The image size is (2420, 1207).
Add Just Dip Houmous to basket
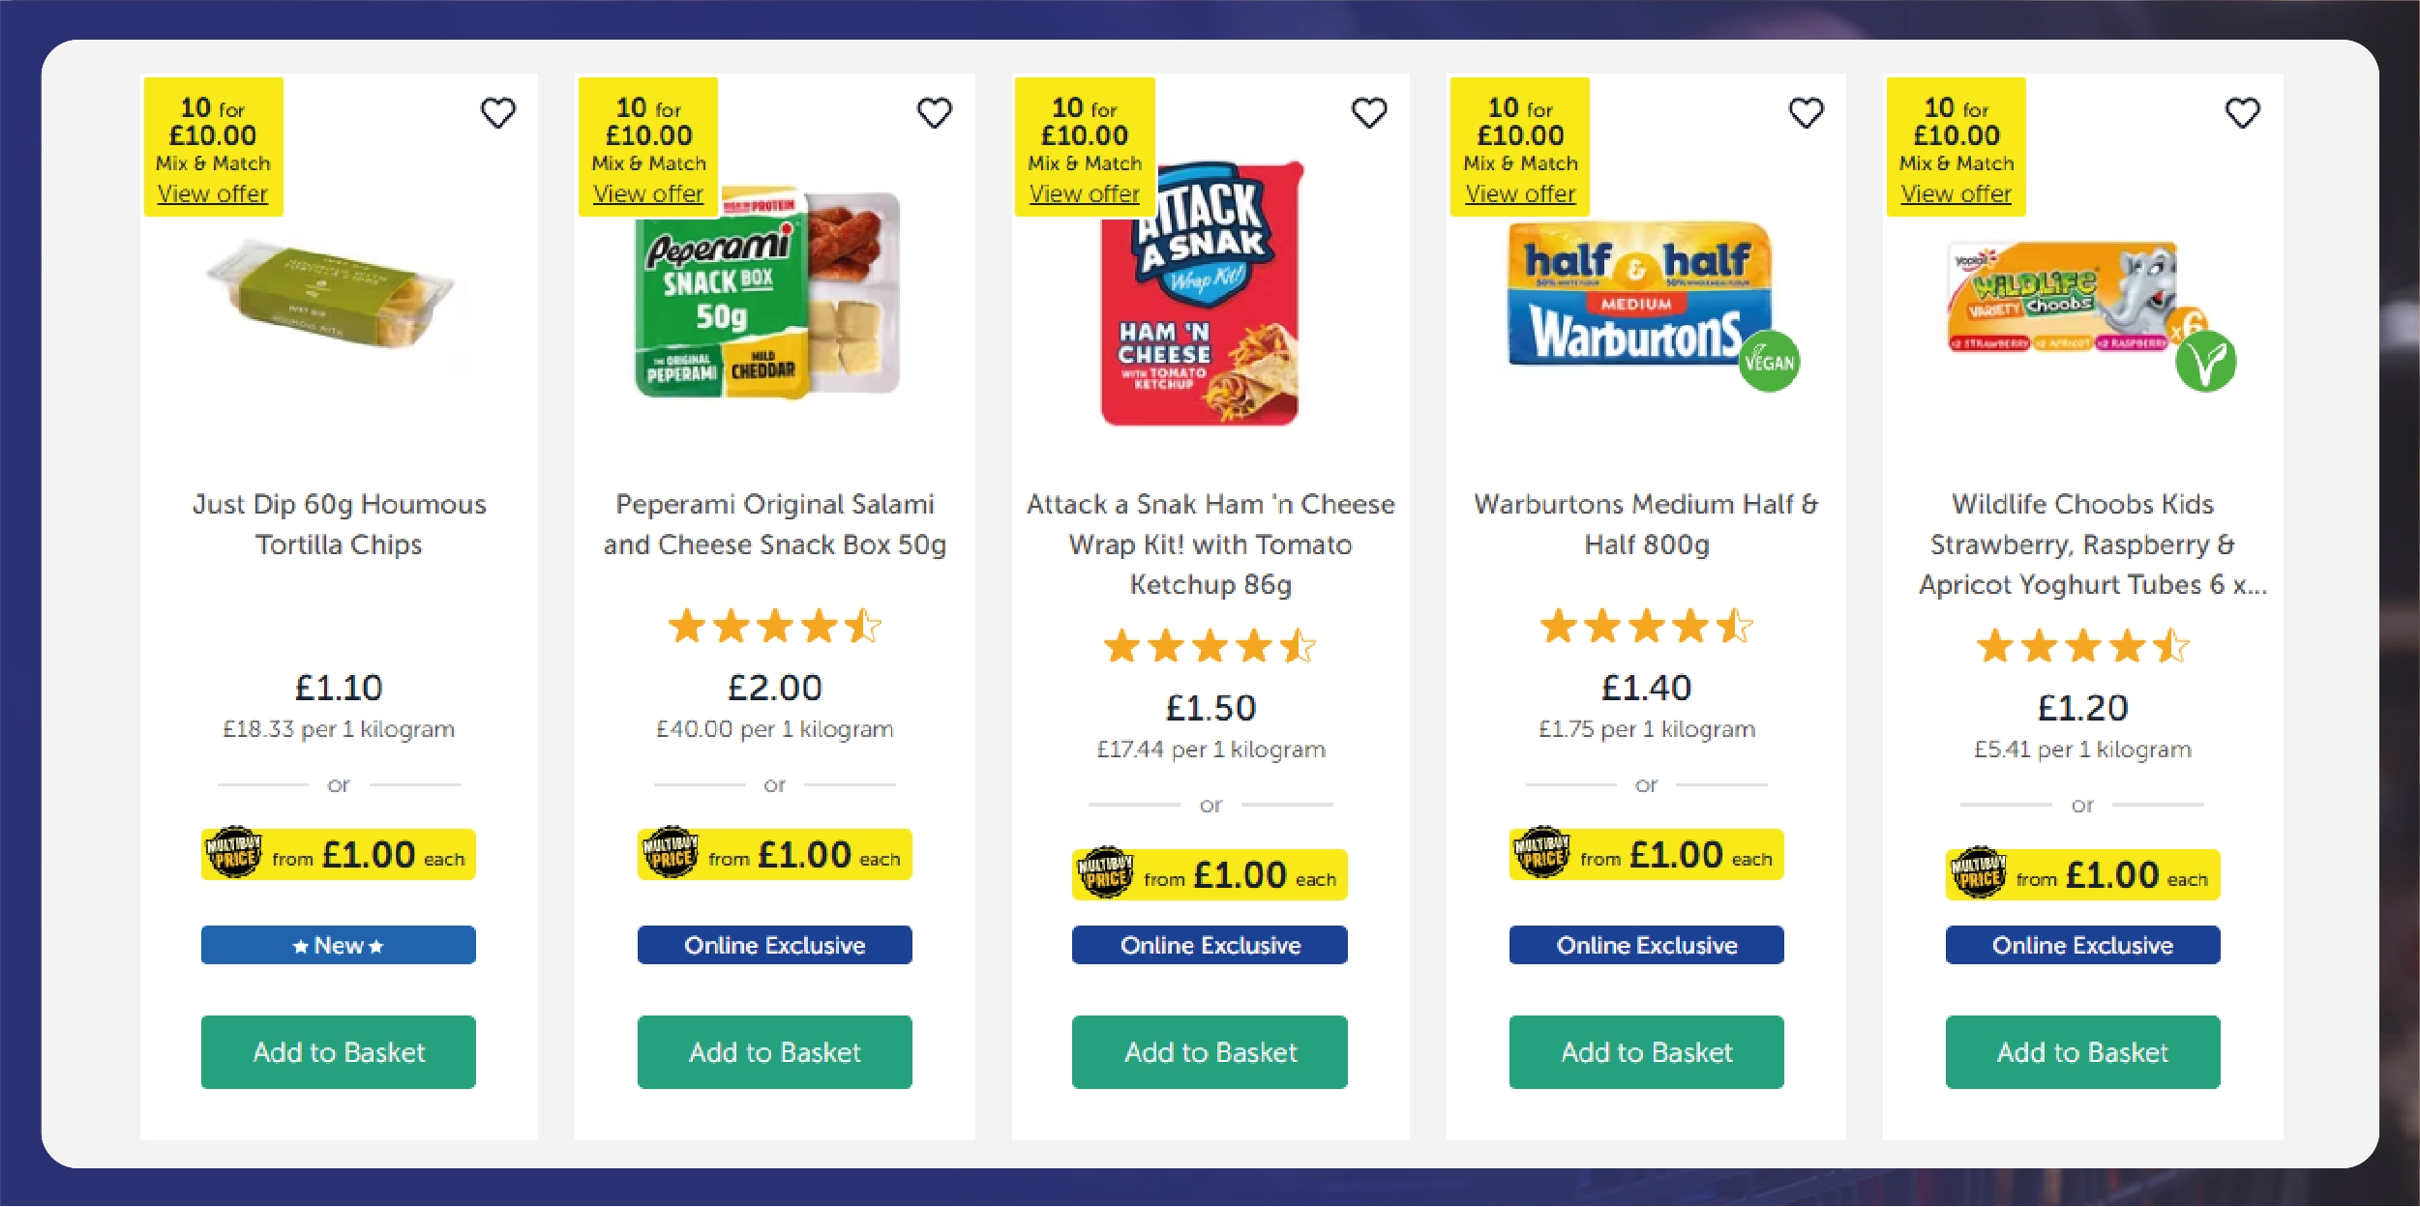(337, 1052)
